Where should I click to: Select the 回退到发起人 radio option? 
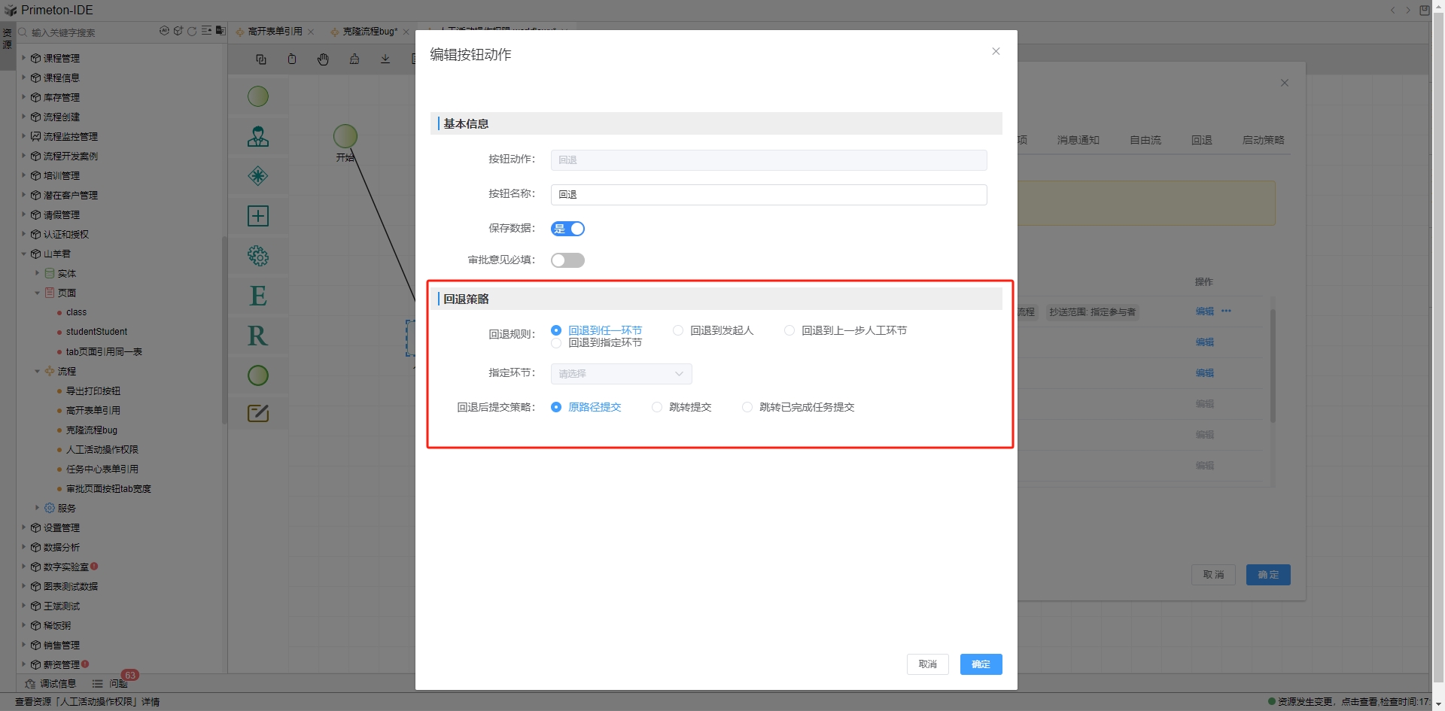[x=678, y=330]
